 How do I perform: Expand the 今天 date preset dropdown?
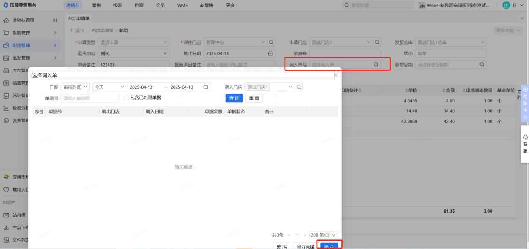pyautogui.click(x=109, y=87)
